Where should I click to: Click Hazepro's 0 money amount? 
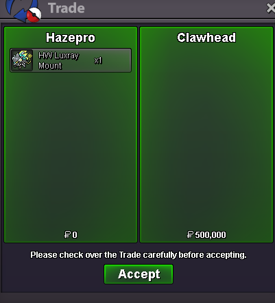pos(75,235)
